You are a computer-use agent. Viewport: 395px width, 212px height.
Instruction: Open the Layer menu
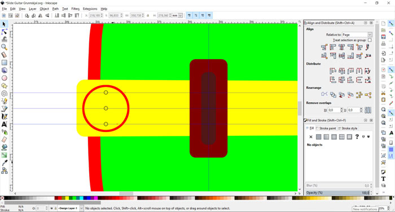point(33,9)
